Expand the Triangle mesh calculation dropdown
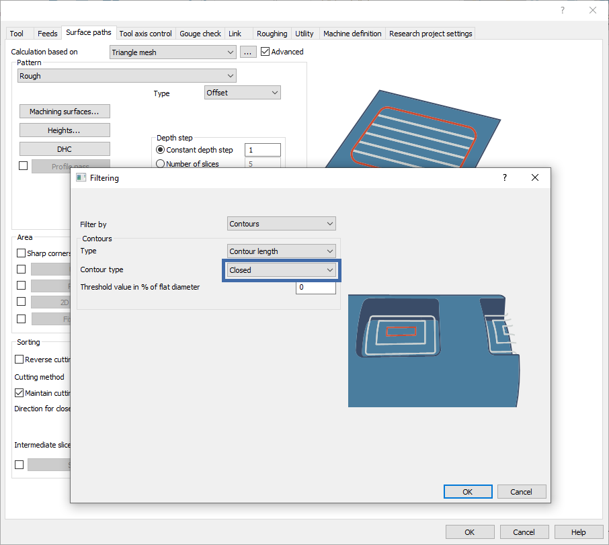 click(x=173, y=52)
